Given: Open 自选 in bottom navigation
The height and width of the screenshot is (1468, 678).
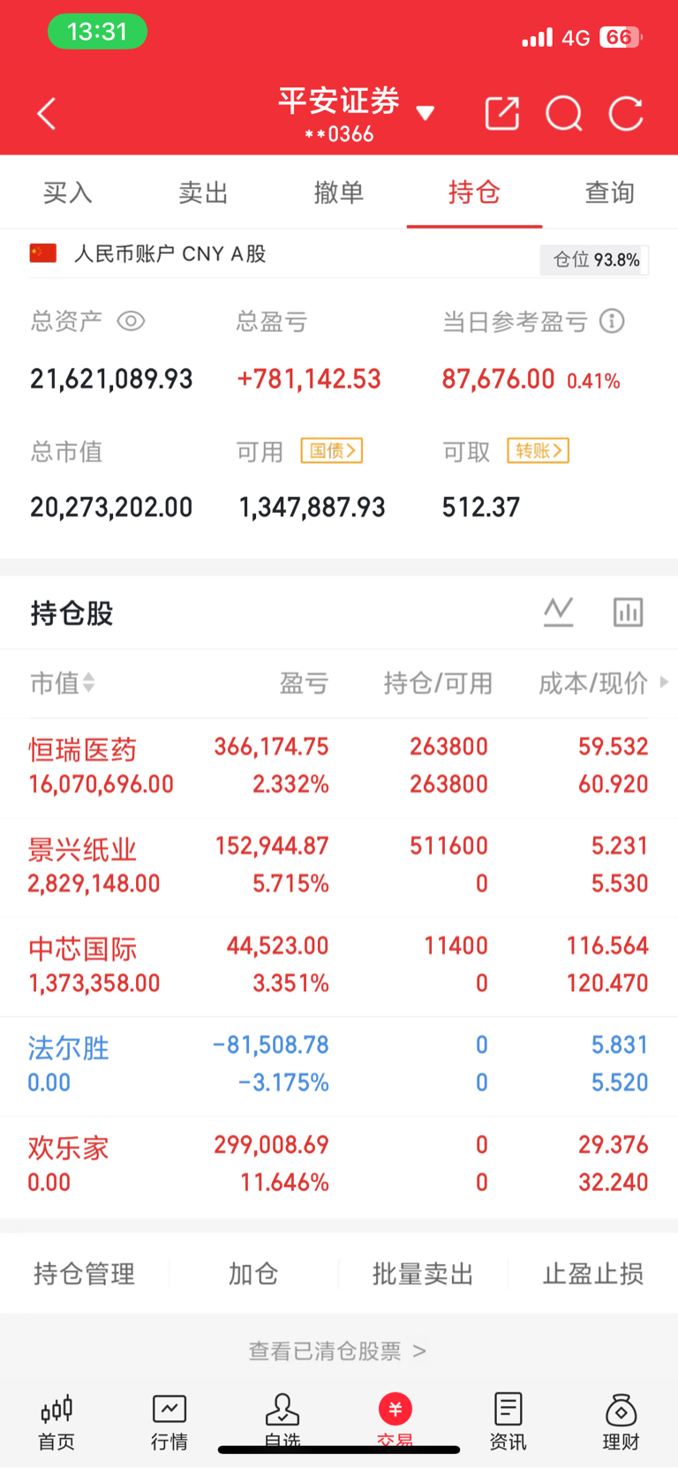Looking at the screenshot, I should click(282, 1422).
